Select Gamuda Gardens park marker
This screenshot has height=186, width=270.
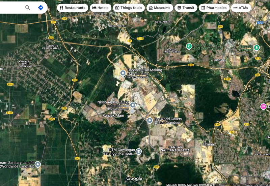[x=256, y=48]
